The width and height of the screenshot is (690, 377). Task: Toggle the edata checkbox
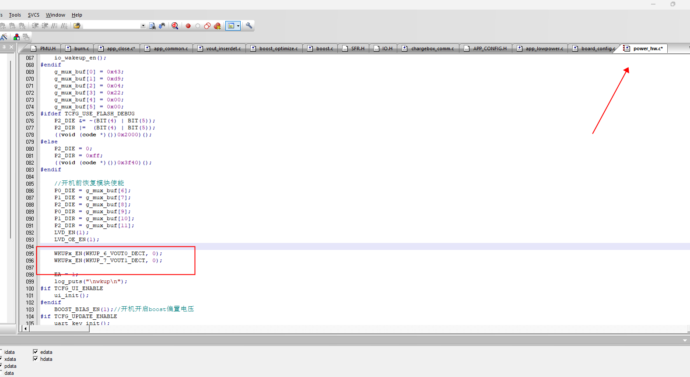pos(35,352)
